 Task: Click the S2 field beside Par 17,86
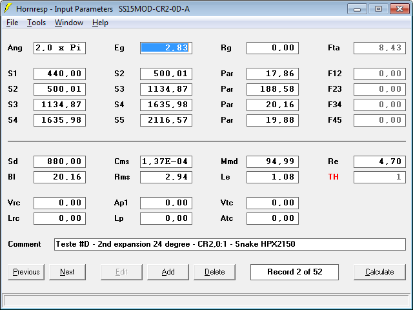click(x=166, y=74)
